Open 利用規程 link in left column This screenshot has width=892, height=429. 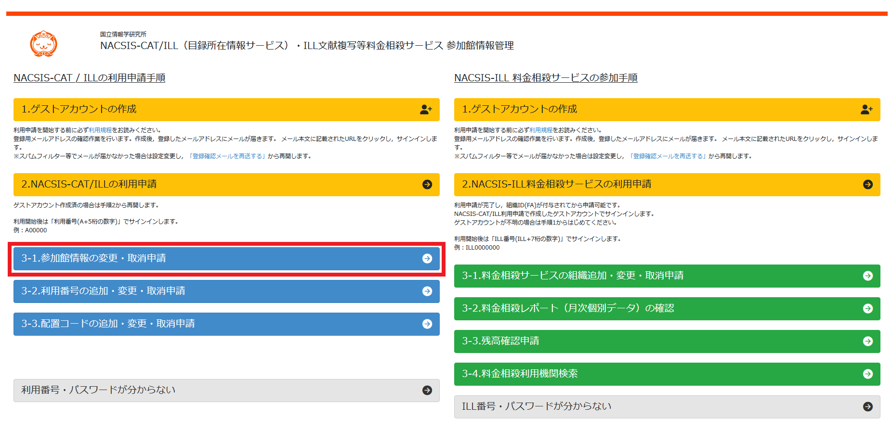(100, 130)
